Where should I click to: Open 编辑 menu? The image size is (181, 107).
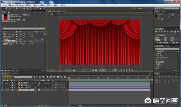(x=11, y=5)
